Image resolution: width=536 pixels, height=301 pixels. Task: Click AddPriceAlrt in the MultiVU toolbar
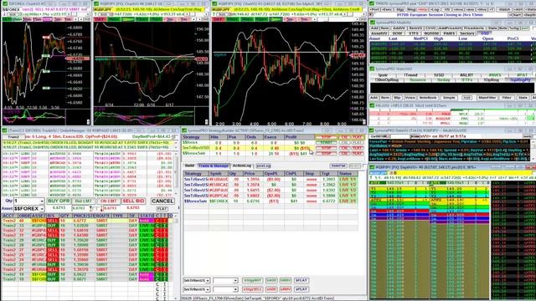[450, 28]
